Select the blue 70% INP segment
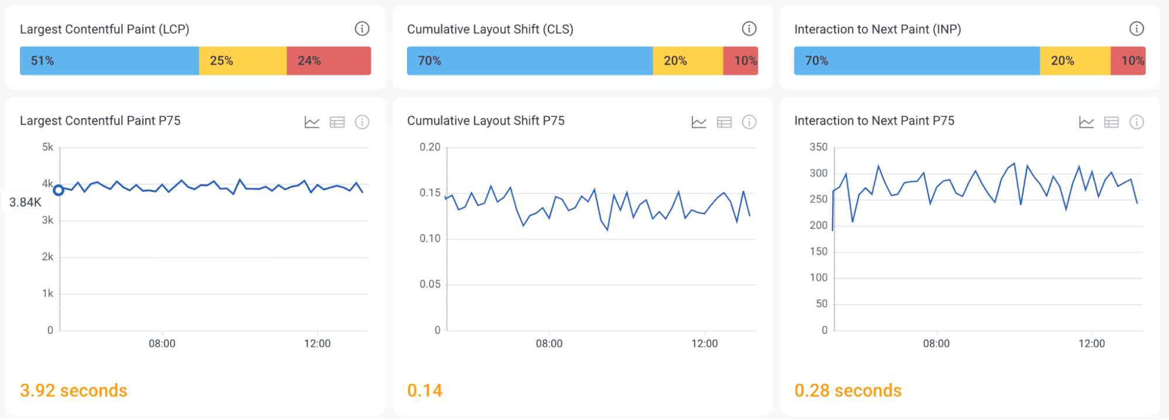This screenshot has height=420, width=1169. click(x=916, y=60)
